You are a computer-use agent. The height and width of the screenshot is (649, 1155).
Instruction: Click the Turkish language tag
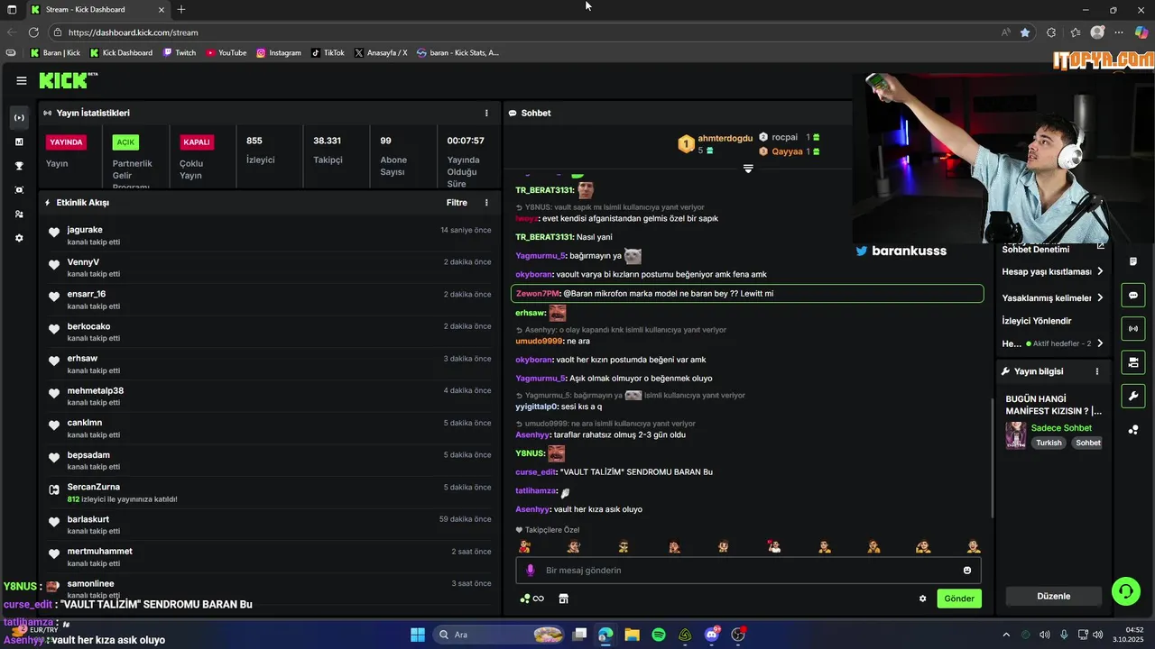click(x=1049, y=443)
